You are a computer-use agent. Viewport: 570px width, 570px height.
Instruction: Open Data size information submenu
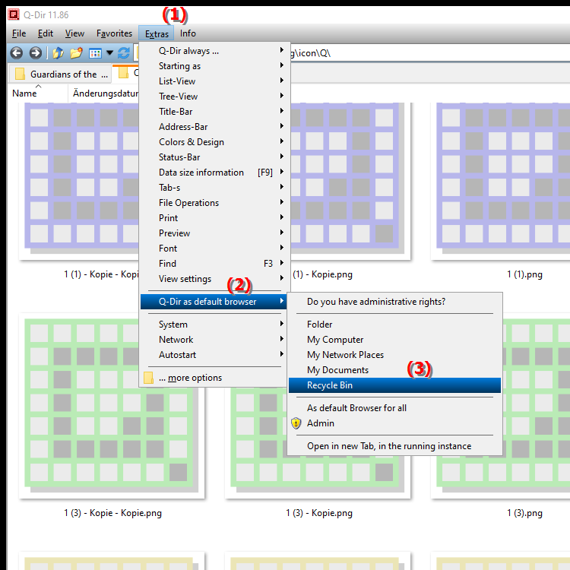click(x=214, y=173)
